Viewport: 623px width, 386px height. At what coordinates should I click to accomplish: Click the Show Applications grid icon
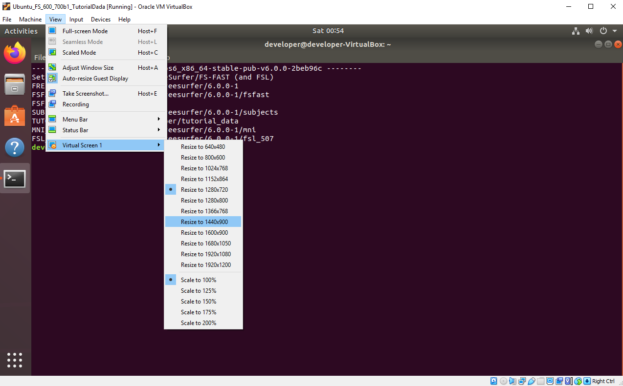pyautogui.click(x=15, y=360)
